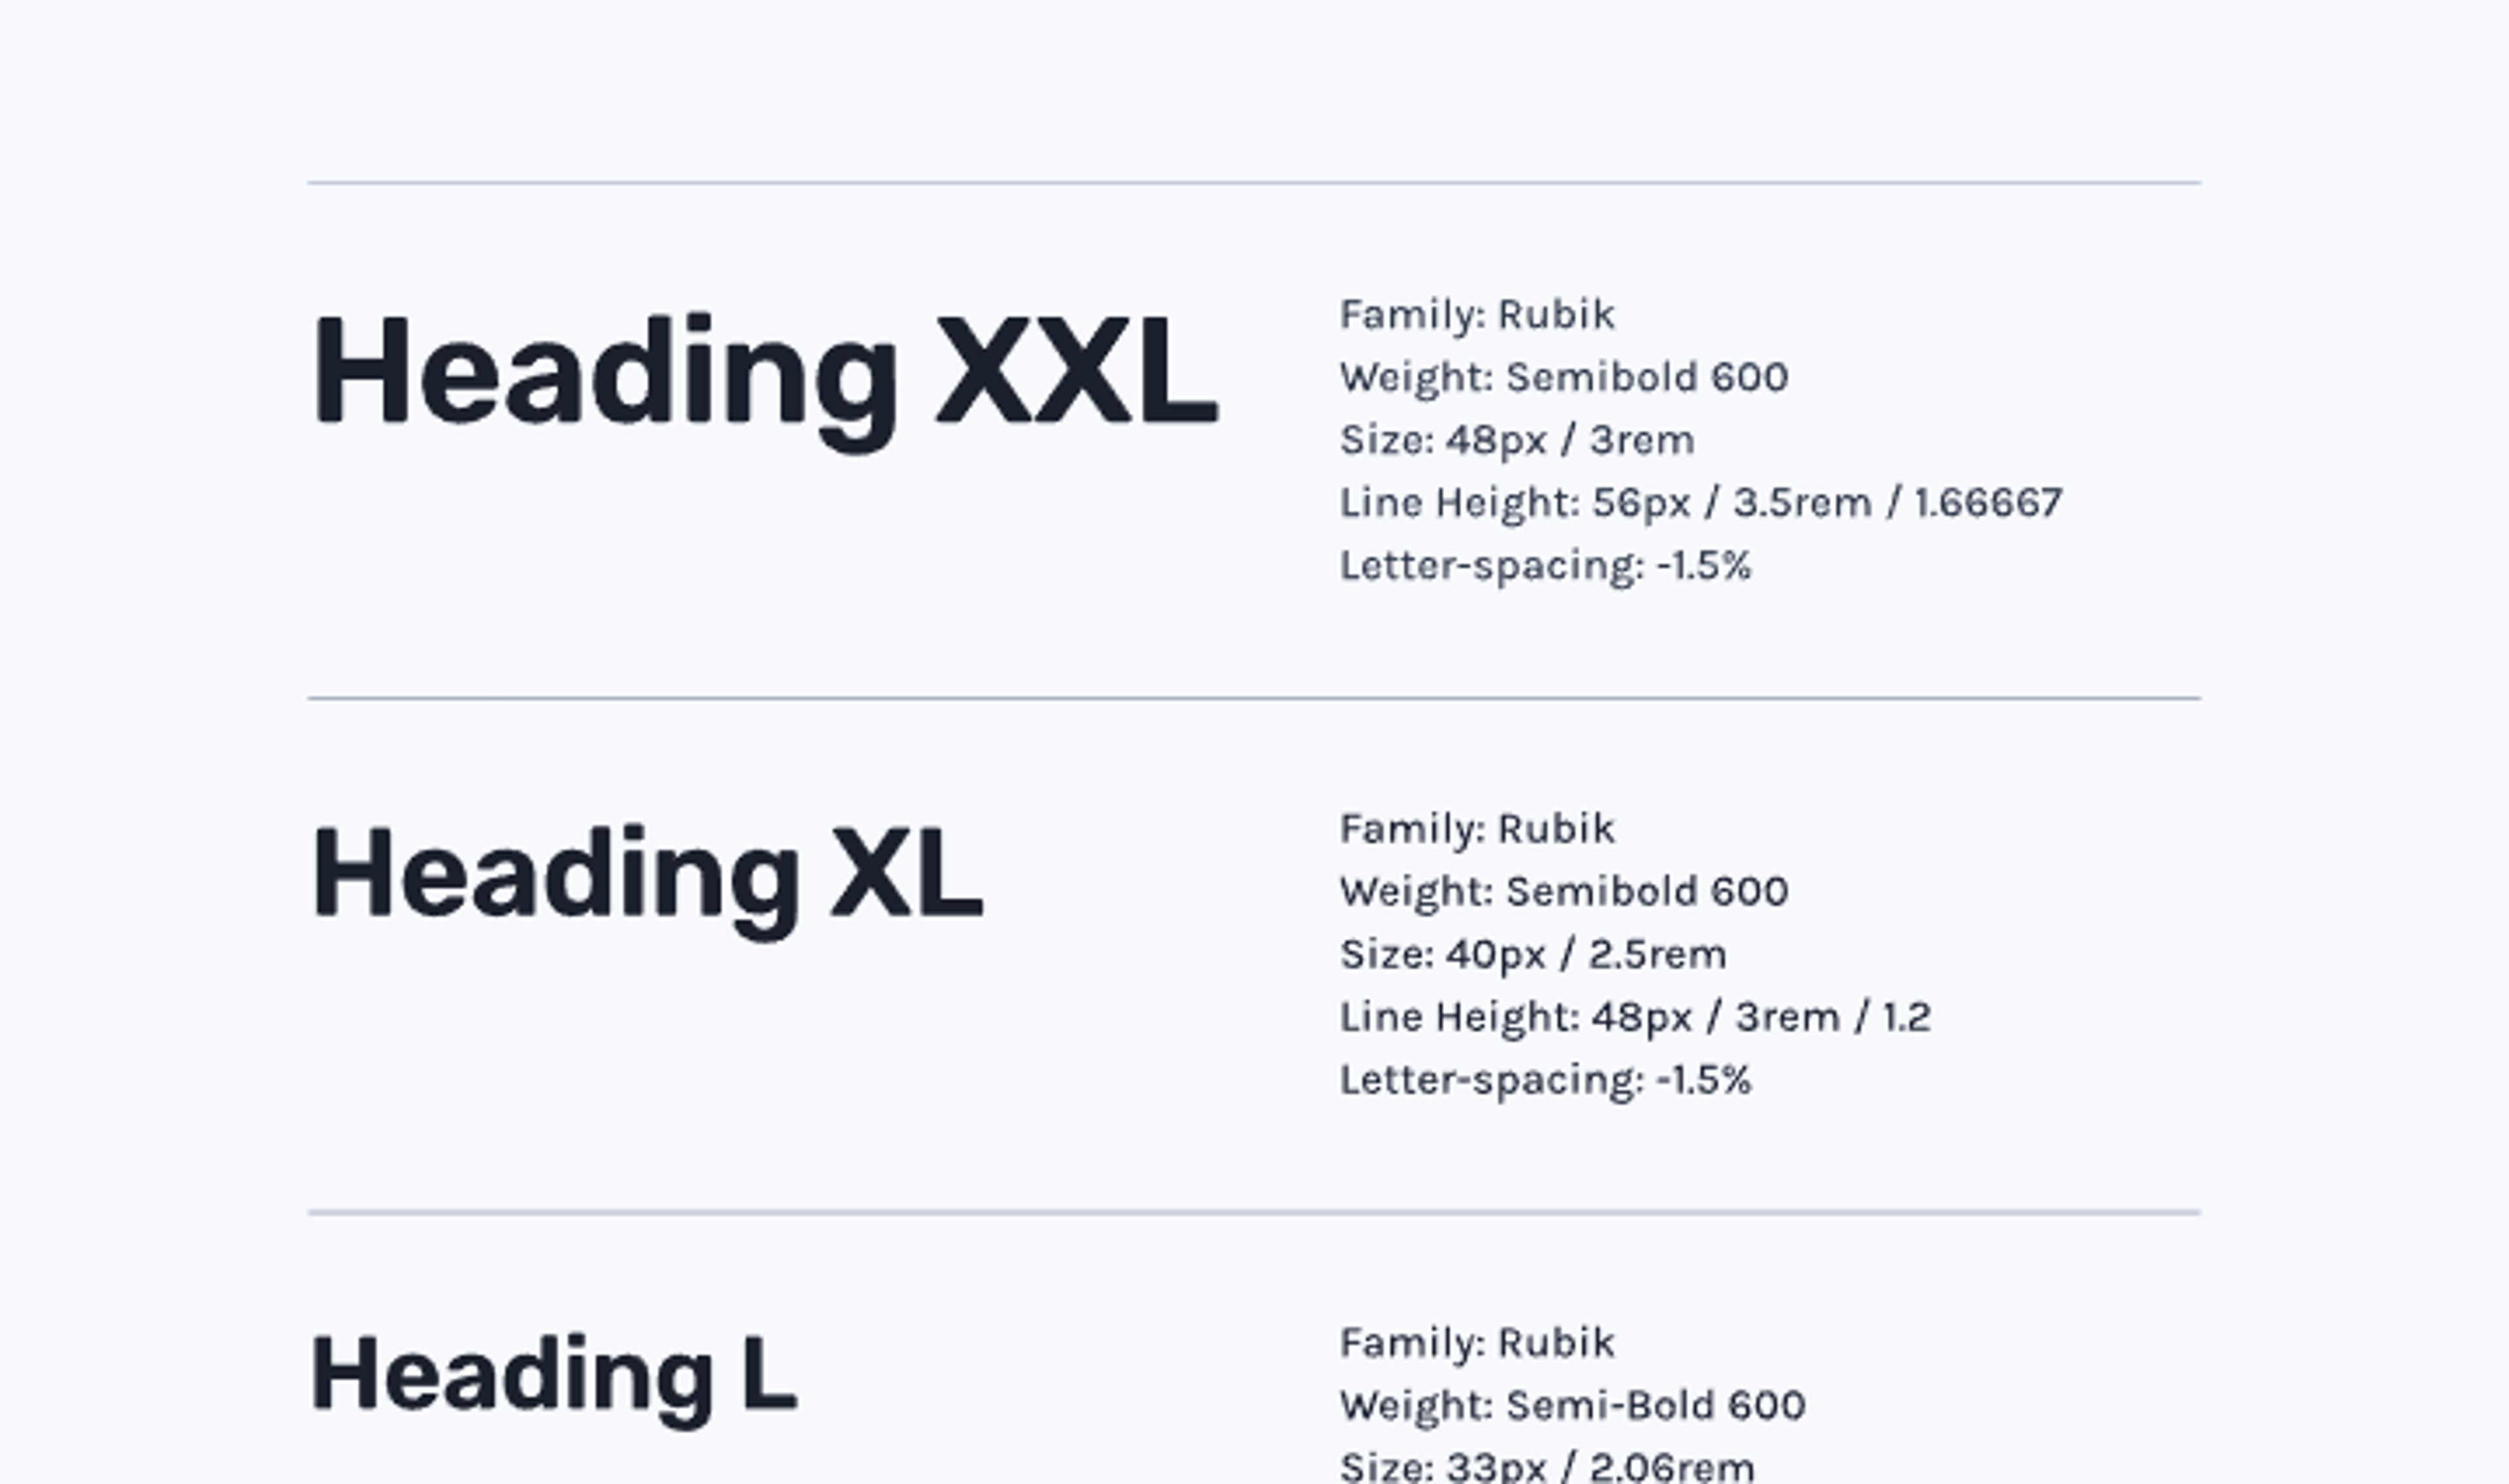Click the "Heading L" sample text
Screen dimensions: 2509x1484
tap(554, 1375)
